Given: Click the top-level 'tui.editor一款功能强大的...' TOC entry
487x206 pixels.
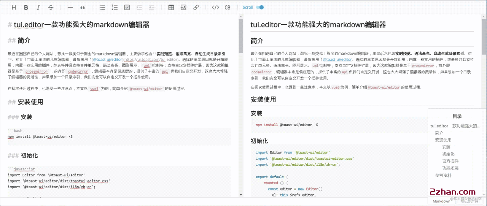Looking at the screenshot, I should tap(455, 126).
